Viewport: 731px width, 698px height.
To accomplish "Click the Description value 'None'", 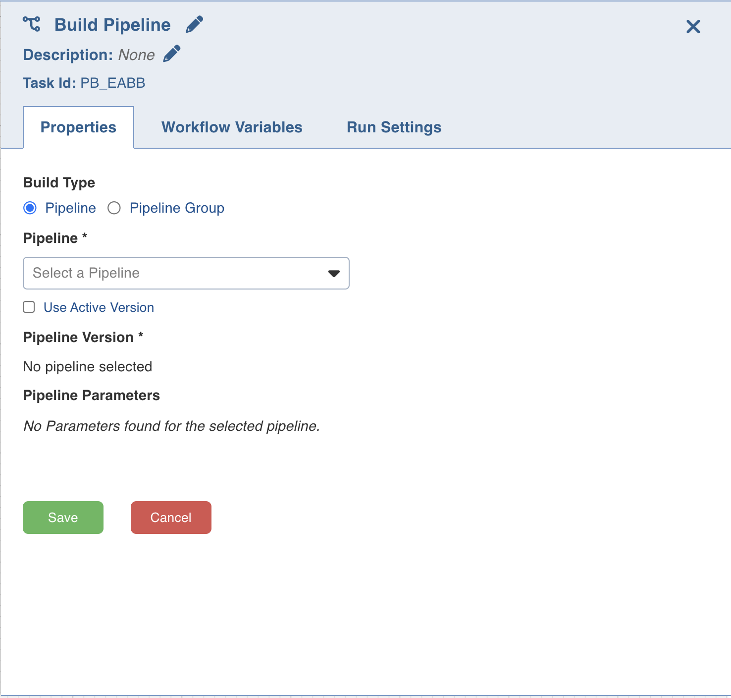I will click(x=137, y=55).
